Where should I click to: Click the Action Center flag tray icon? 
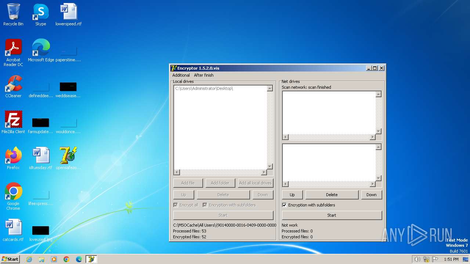point(435,259)
